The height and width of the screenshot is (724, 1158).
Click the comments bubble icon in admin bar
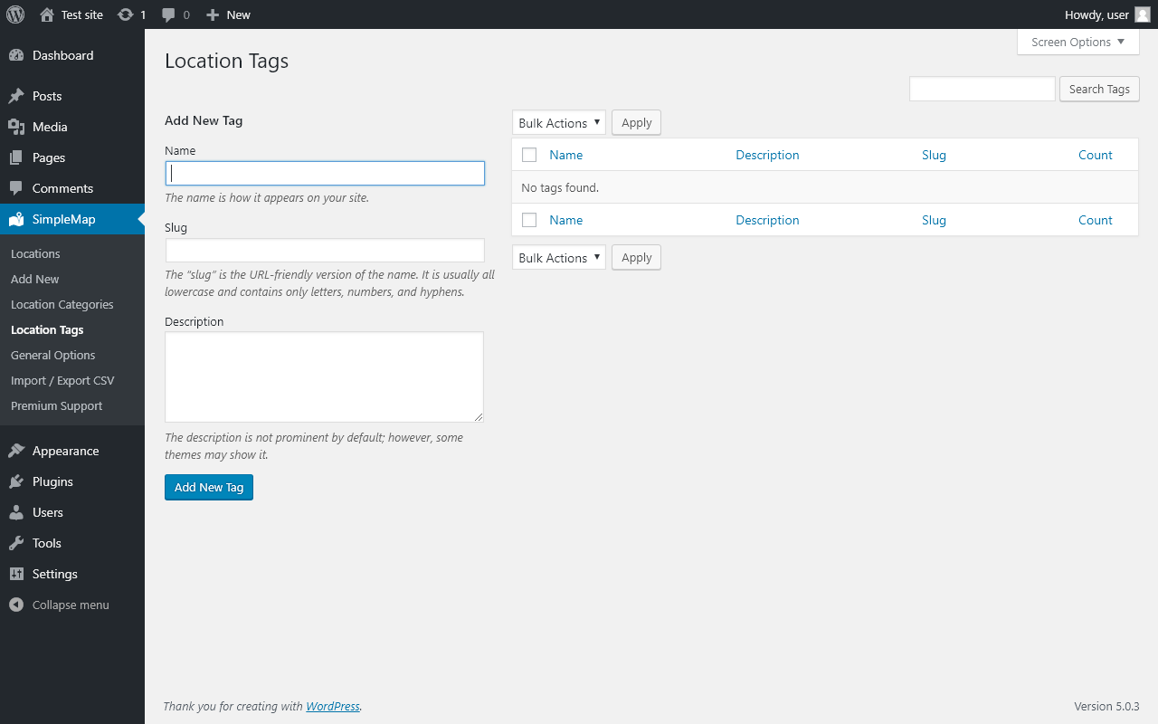[x=168, y=14]
